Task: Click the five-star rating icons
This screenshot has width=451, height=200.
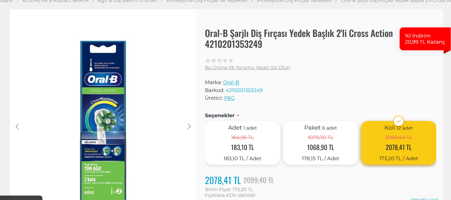Action: pos(219,60)
